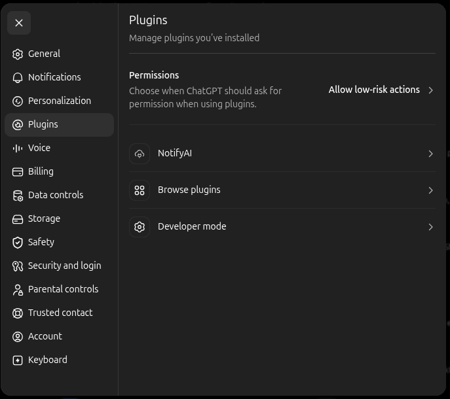Viewport: 450px width, 399px height.
Task: Click the Account profile icon
Action: tap(18, 336)
